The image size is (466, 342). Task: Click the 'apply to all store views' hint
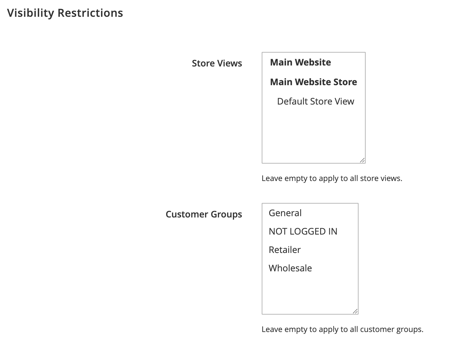point(332,178)
